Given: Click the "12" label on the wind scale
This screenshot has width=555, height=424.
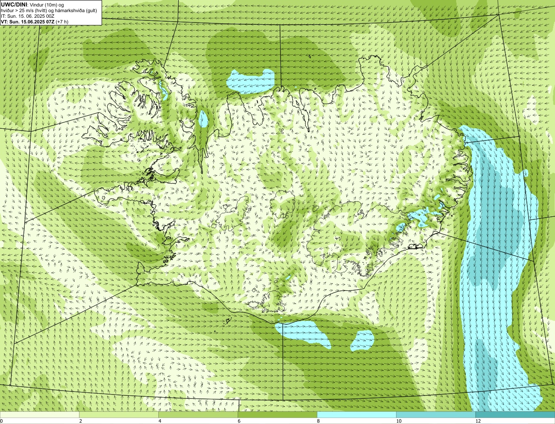Looking at the screenshot, I should point(478,421).
